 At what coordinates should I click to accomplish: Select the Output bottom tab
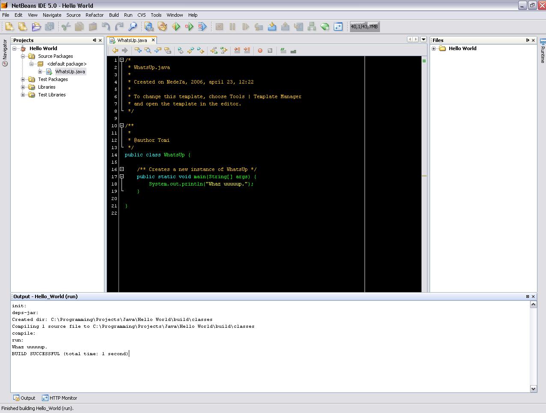tap(24, 398)
